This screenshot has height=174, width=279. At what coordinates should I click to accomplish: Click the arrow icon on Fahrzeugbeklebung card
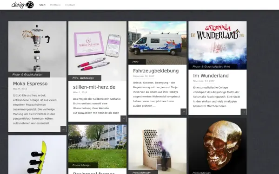click(x=184, y=112)
